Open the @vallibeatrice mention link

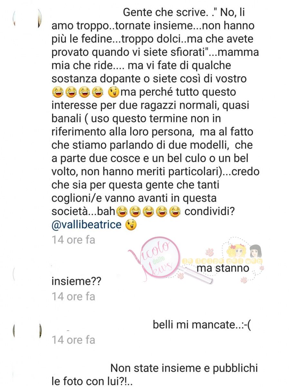(x=86, y=225)
